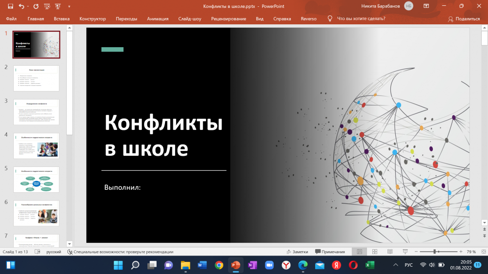Click the title 'Конфликты в школе' text
Viewport: 488px width, 274px height.
163,136
